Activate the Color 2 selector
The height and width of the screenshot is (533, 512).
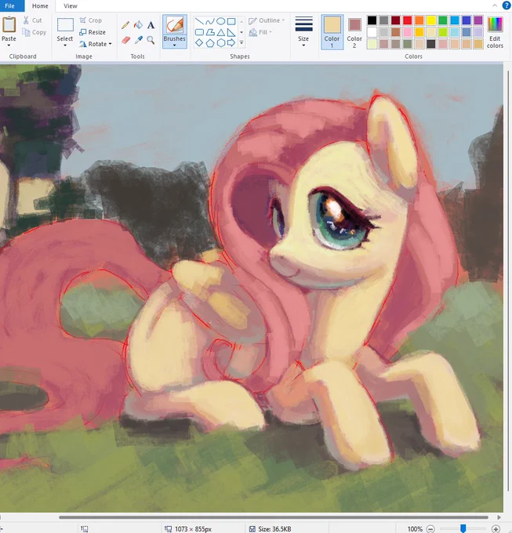pyautogui.click(x=354, y=32)
